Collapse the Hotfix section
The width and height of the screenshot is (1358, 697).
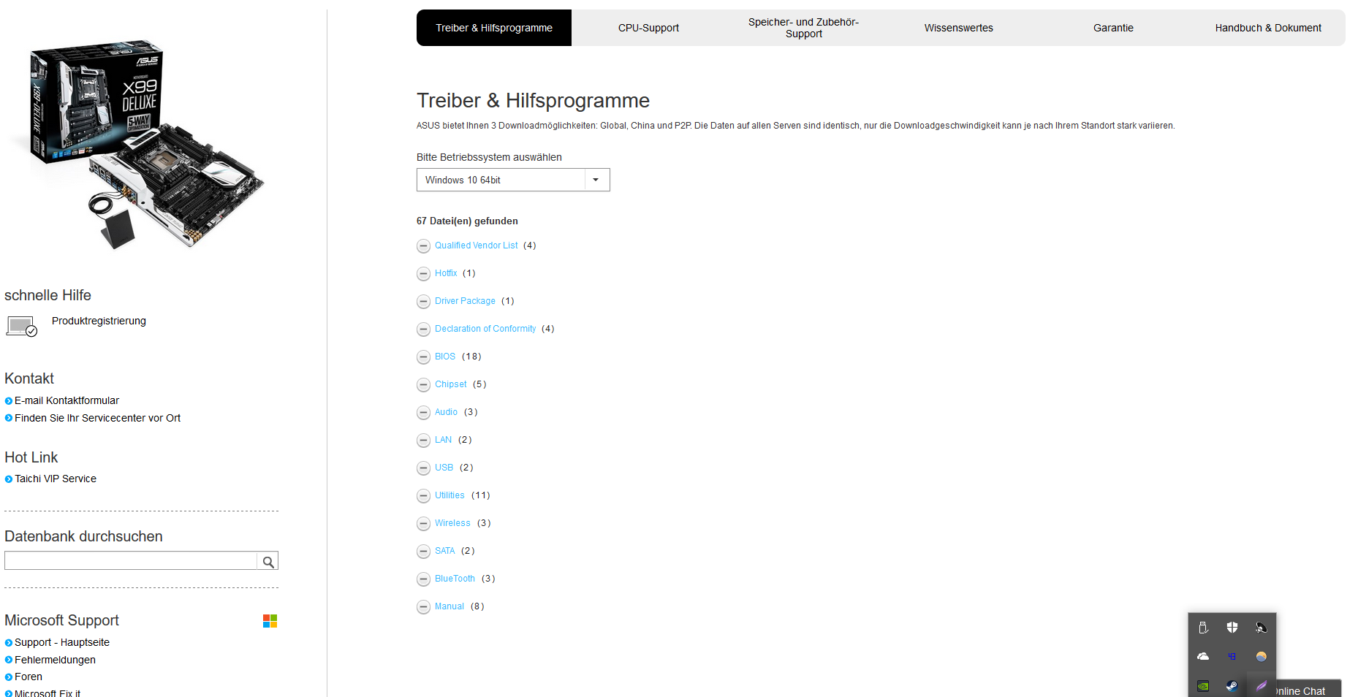pyautogui.click(x=423, y=274)
